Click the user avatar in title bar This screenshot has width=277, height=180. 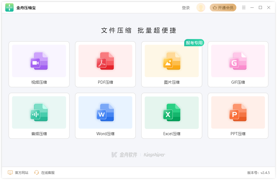[x=201, y=7]
